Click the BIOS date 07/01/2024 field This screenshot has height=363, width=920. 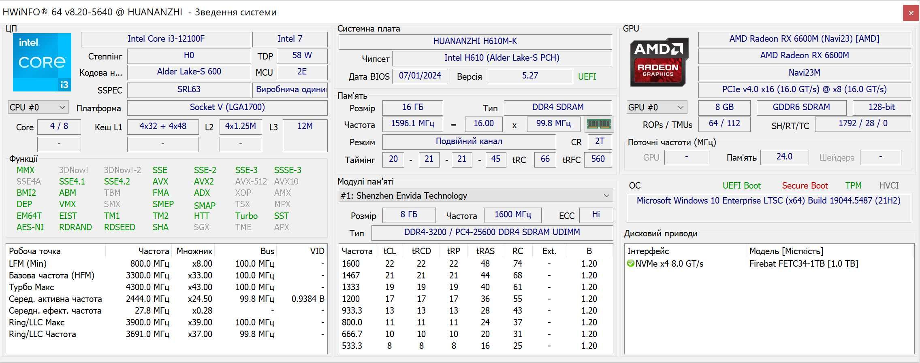pyautogui.click(x=420, y=76)
